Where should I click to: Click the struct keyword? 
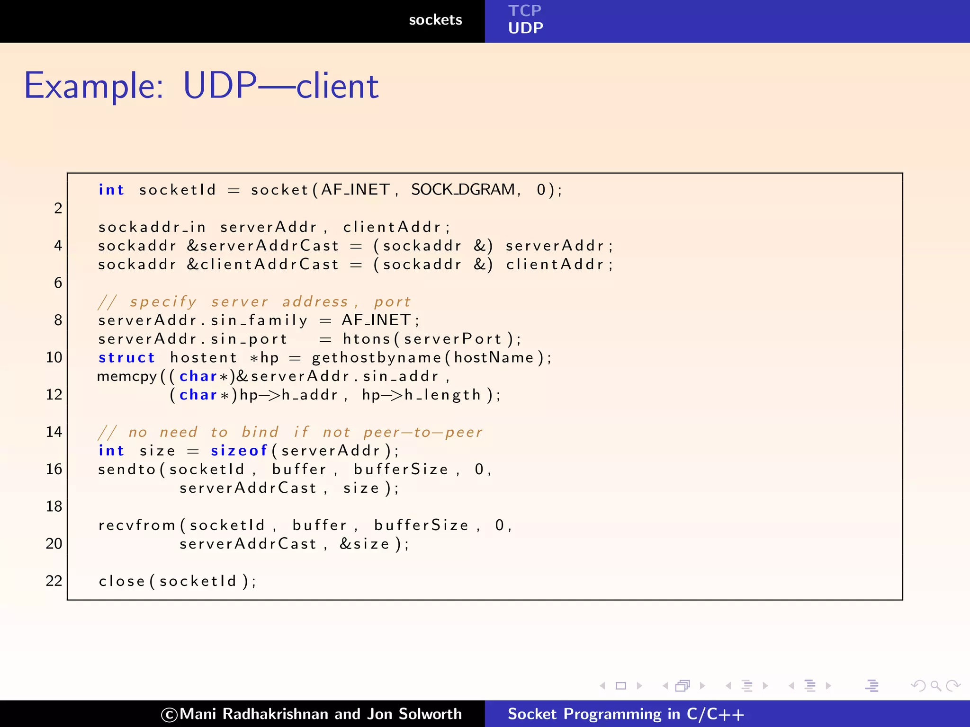[126, 357]
